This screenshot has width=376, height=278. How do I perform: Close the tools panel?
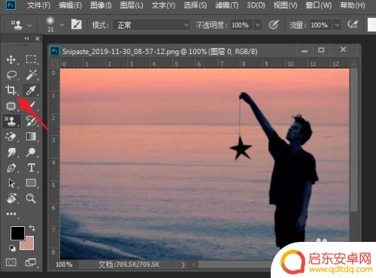coord(38,38)
